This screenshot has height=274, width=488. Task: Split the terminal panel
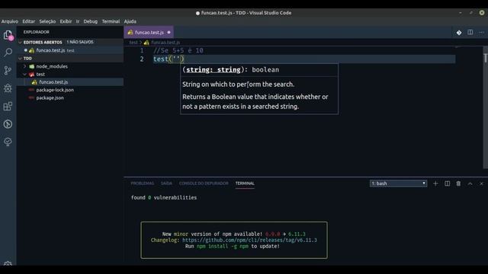click(448, 183)
